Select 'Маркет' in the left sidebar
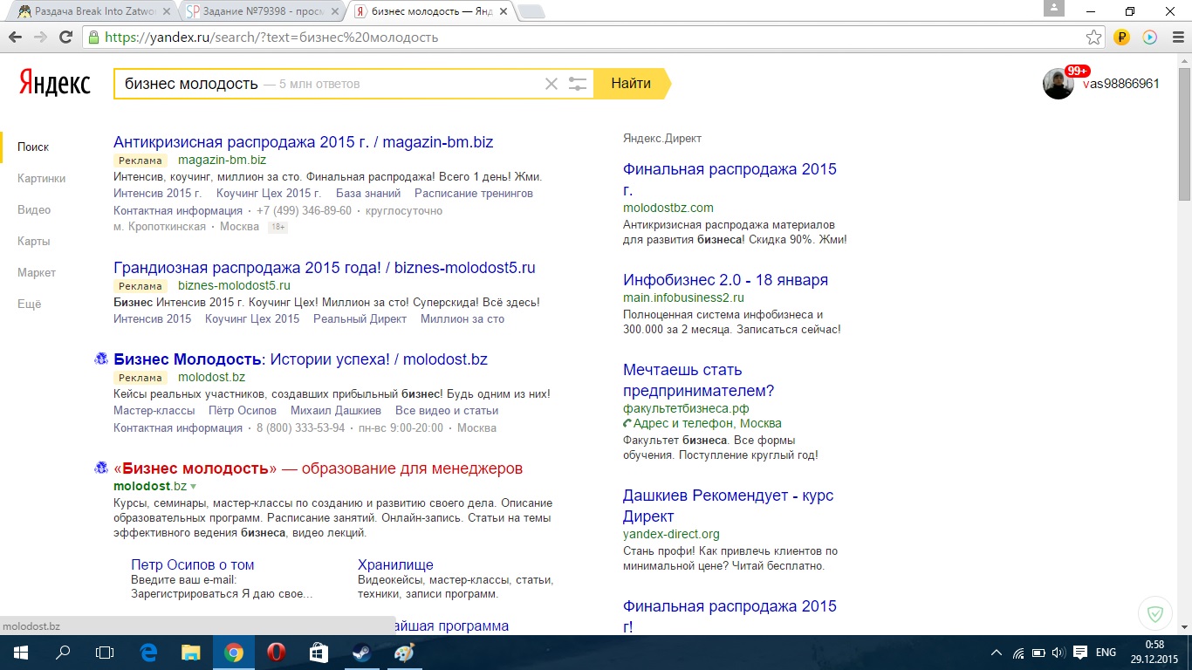 coord(37,273)
